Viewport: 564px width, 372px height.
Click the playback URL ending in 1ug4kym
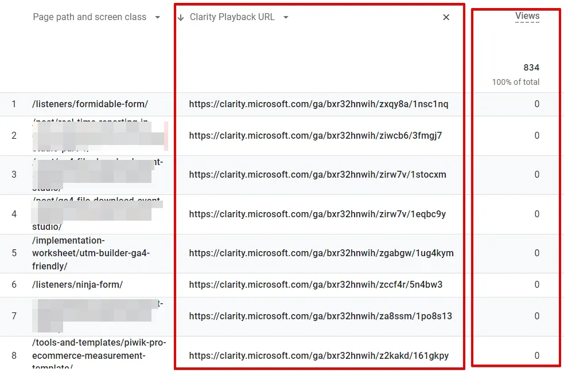(321, 253)
